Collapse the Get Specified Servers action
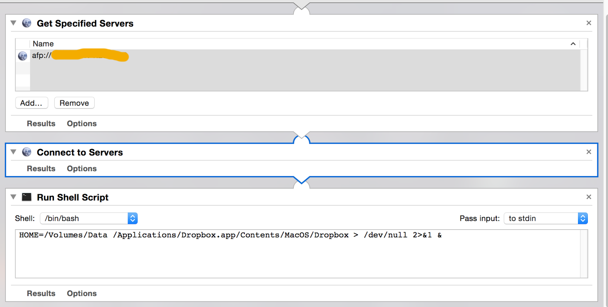 [13, 23]
